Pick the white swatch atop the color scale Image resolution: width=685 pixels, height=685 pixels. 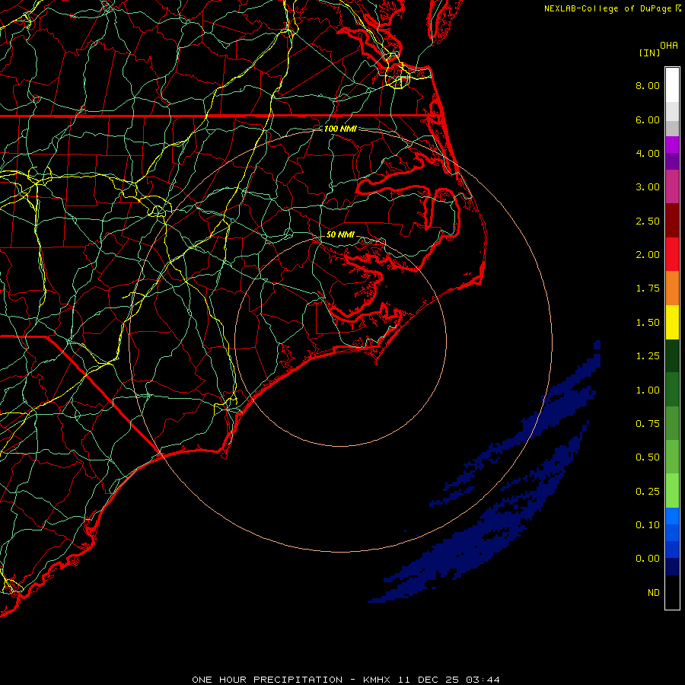coord(672,85)
